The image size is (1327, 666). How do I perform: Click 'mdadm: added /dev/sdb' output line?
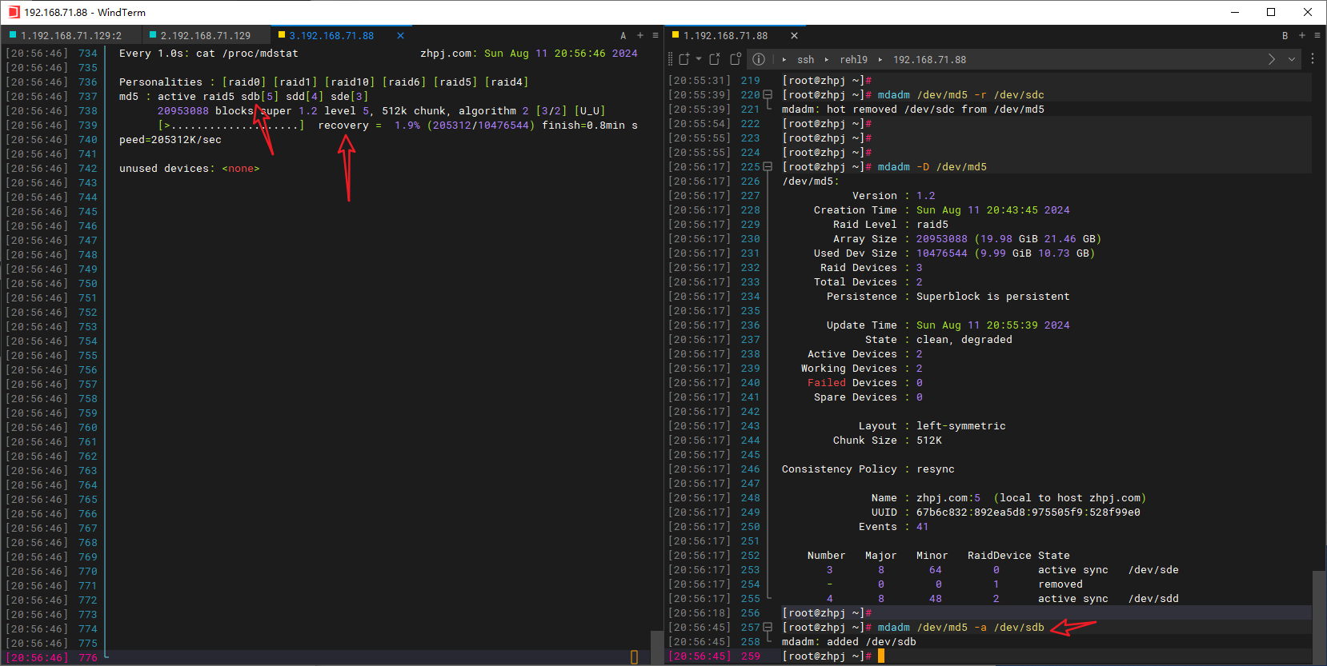[x=849, y=642]
